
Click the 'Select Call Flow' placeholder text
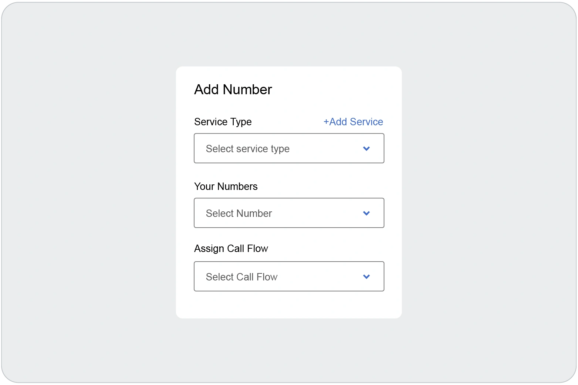pos(241,277)
